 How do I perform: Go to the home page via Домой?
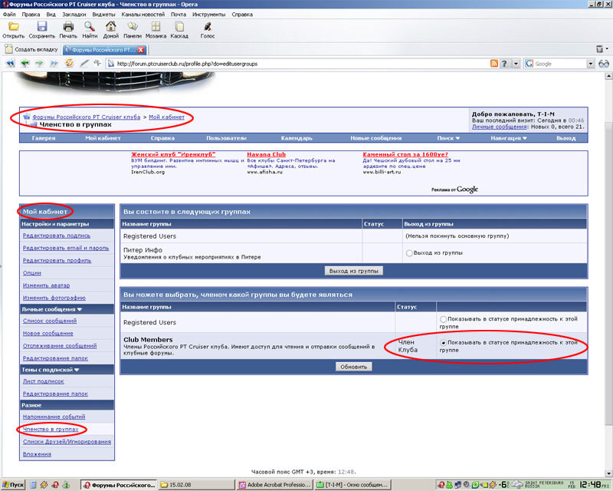point(110,27)
